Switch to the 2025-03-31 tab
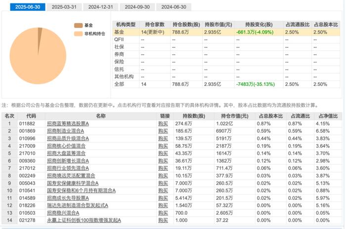 coord(64,7)
